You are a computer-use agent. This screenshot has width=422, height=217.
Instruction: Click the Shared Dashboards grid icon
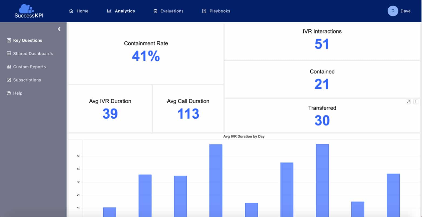click(x=9, y=53)
